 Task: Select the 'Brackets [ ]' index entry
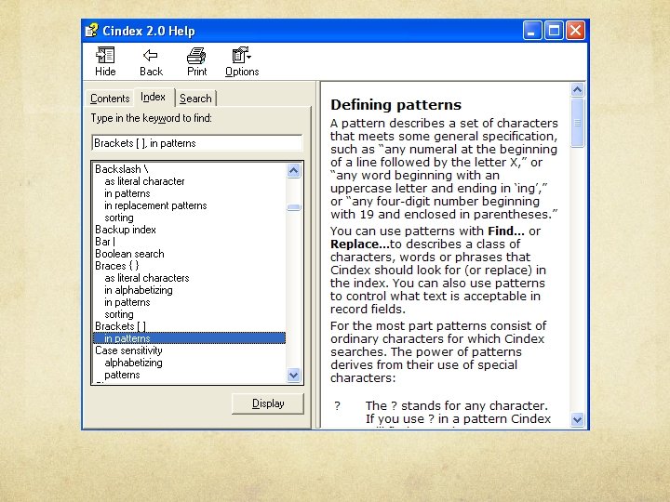pyautogui.click(x=120, y=326)
